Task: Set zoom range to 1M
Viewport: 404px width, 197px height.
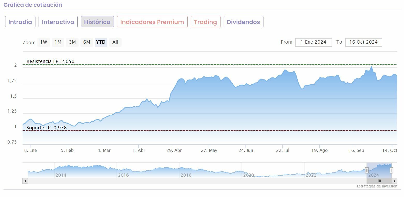Action: click(x=58, y=42)
